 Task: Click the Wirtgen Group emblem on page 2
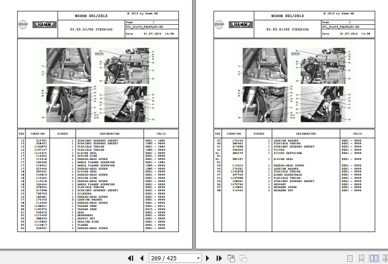point(219,24)
